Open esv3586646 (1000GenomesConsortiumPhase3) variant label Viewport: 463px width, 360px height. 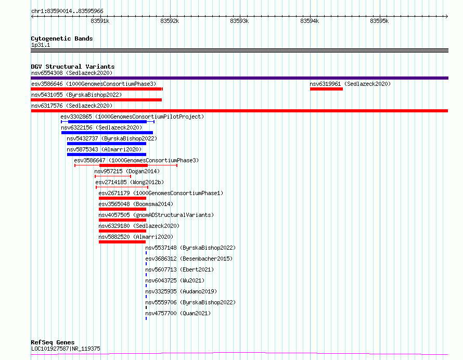pos(94,84)
